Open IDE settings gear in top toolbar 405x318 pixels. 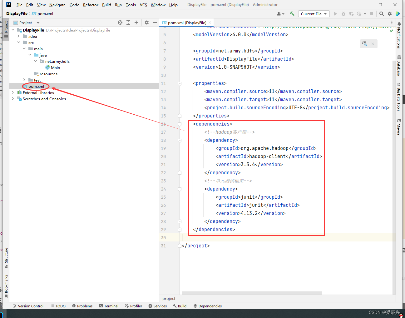click(390, 14)
